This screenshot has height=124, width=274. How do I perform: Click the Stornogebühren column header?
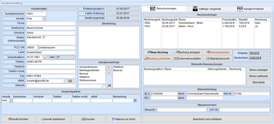pyautogui.click(x=218, y=69)
